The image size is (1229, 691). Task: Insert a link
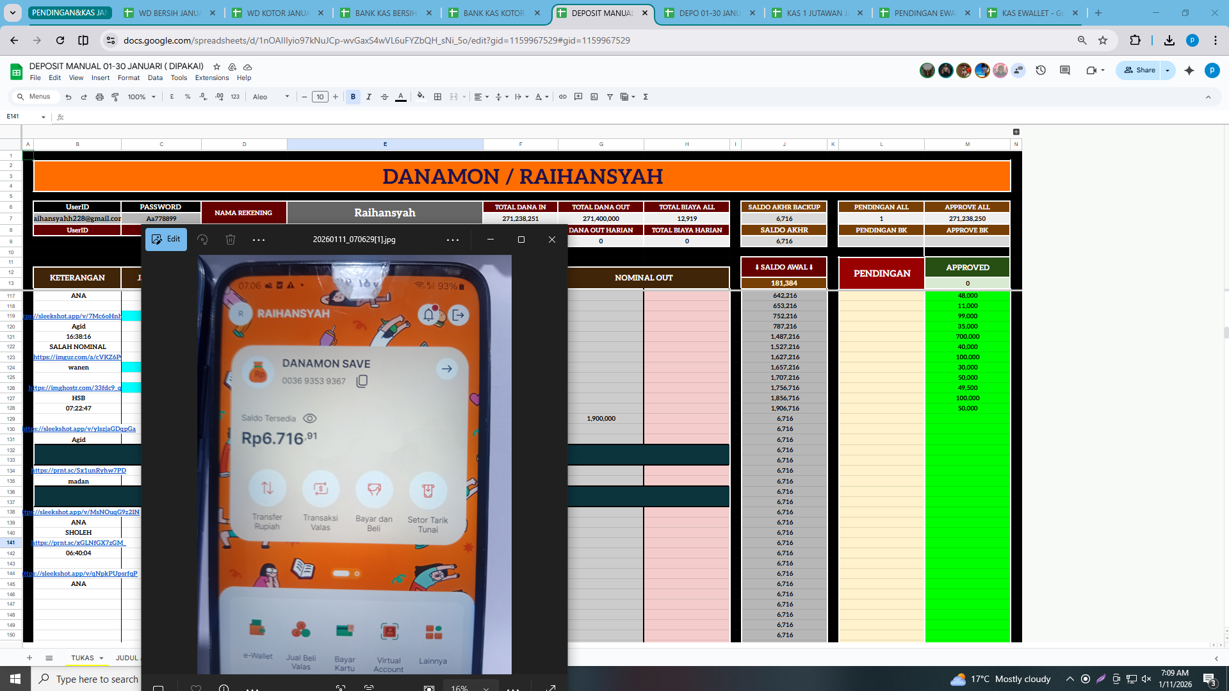tap(562, 97)
